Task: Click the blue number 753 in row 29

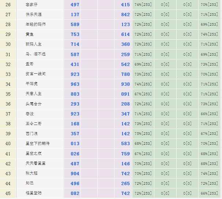Action: tap(75, 34)
